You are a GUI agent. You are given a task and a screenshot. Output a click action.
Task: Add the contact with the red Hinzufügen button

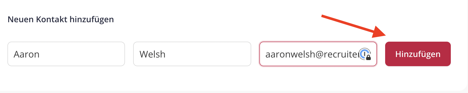[x=418, y=54]
